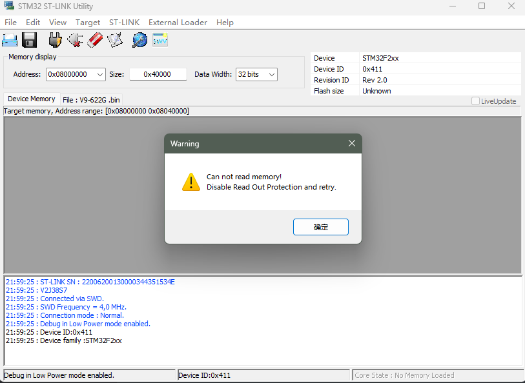The height and width of the screenshot is (383, 525).
Task: Minimize the ST-LINK Utility window
Action: coord(453,6)
